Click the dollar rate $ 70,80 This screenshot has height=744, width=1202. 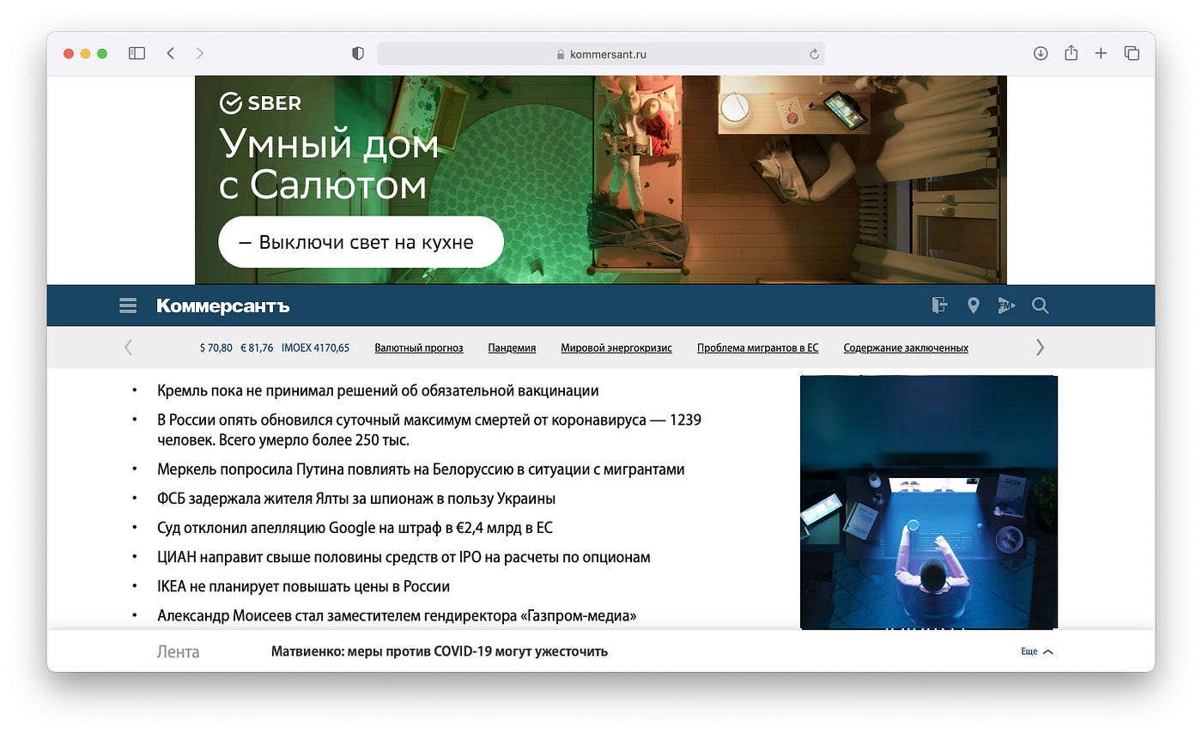tap(216, 348)
